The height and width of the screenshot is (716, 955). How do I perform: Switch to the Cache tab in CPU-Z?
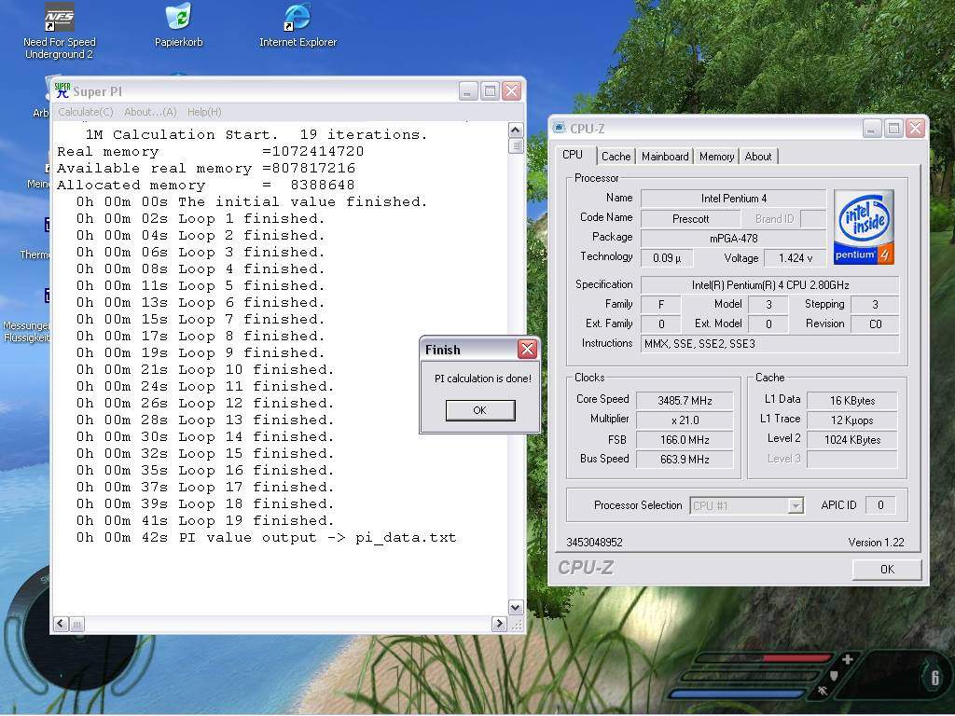tap(616, 157)
